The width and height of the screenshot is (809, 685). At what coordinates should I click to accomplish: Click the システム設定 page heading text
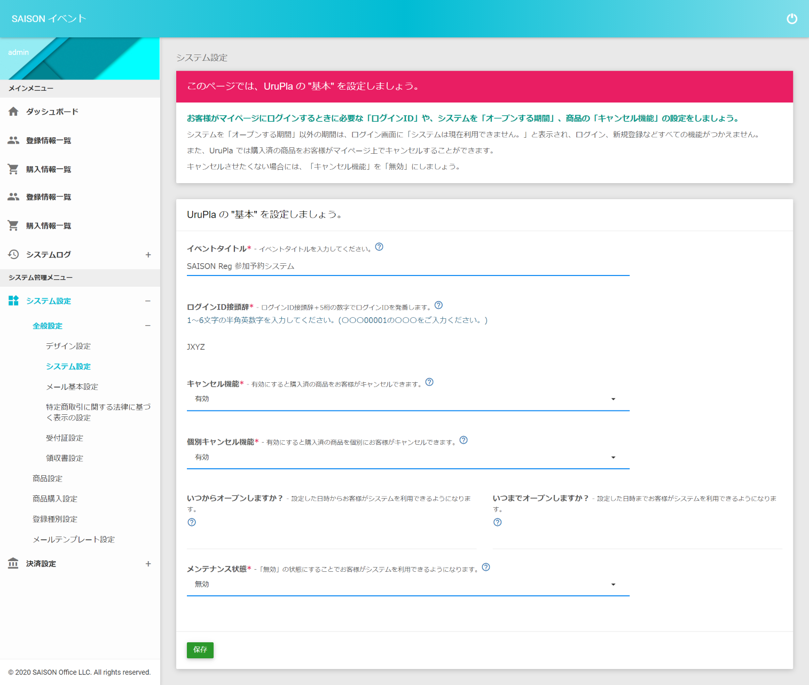click(202, 58)
